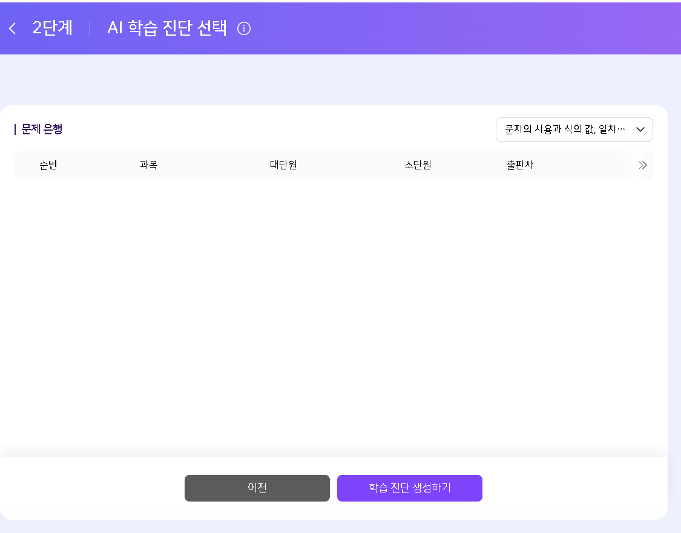Click the vertical divider after 2단계
Image resolution: width=681 pixels, height=533 pixels.
(x=90, y=28)
